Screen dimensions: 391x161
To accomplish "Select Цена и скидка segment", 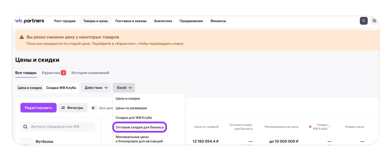I will [x=30, y=88].
